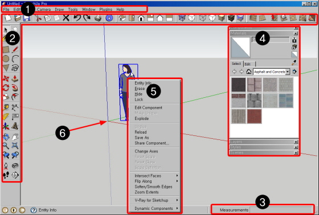The image size is (319, 215).
Task: Select the Pan hand tool
Action: pyautogui.click(x=15, y=137)
